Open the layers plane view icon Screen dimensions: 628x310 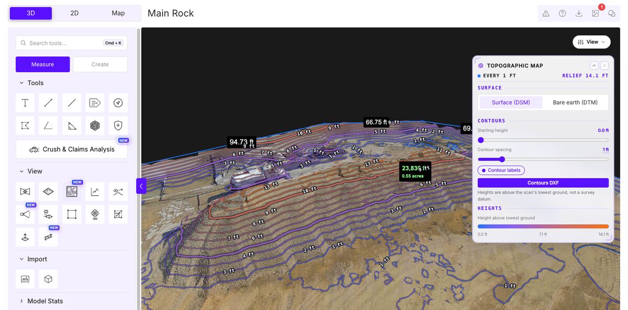(x=48, y=192)
